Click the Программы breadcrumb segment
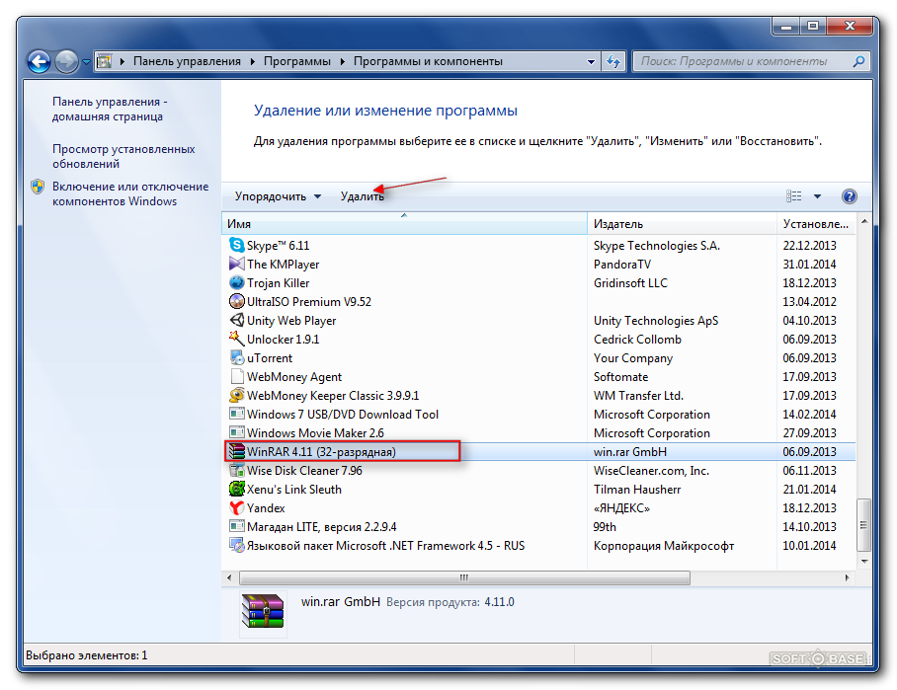 click(297, 61)
